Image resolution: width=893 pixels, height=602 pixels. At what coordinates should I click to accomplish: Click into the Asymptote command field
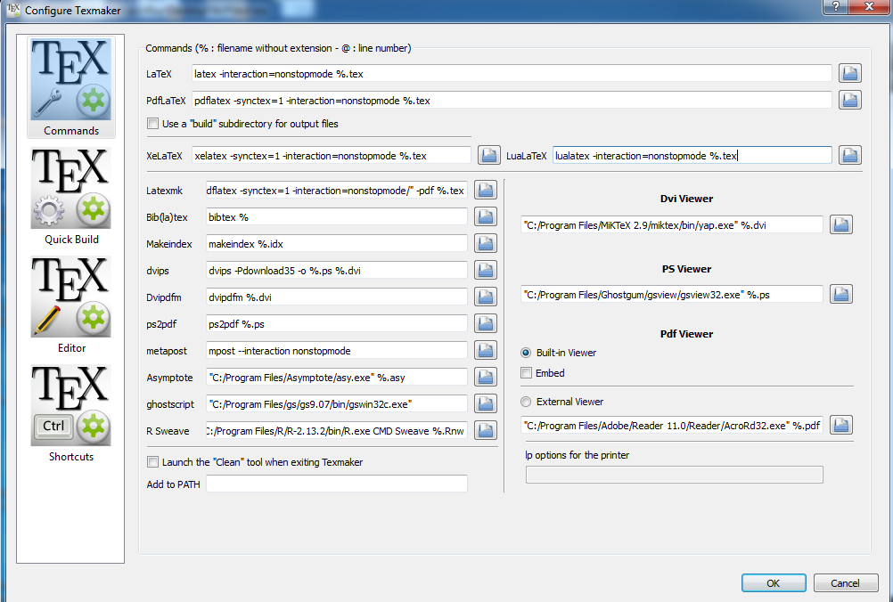337,378
